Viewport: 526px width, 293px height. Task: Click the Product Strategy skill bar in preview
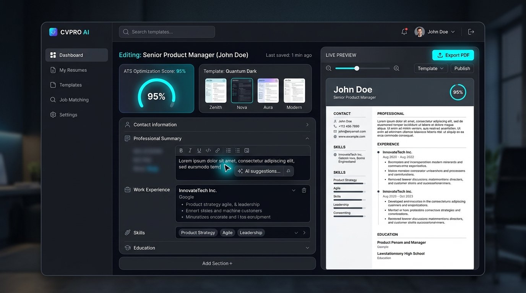(x=349, y=184)
